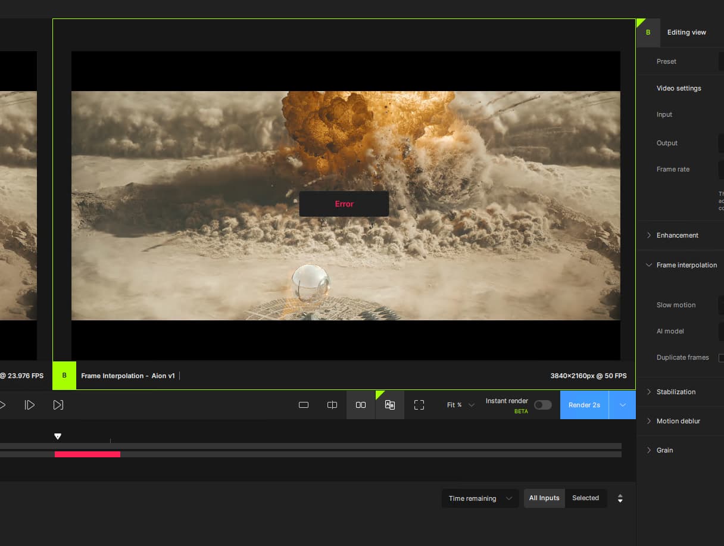Collapse the Frame interpolation section
Image resolution: width=724 pixels, height=546 pixels.
(x=686, y=265)
